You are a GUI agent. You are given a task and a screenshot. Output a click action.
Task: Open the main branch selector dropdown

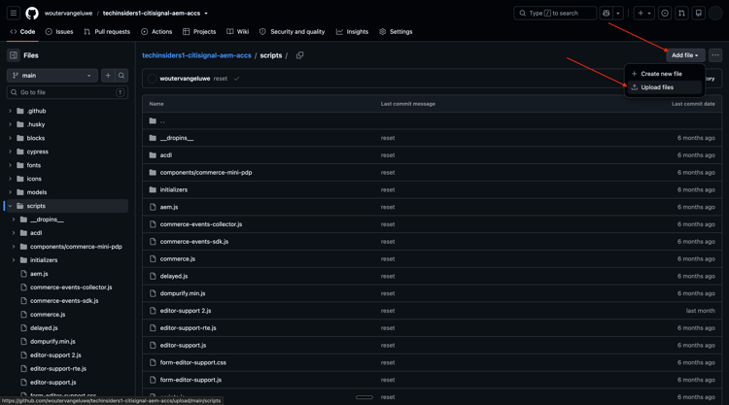[x=52, y=75]
